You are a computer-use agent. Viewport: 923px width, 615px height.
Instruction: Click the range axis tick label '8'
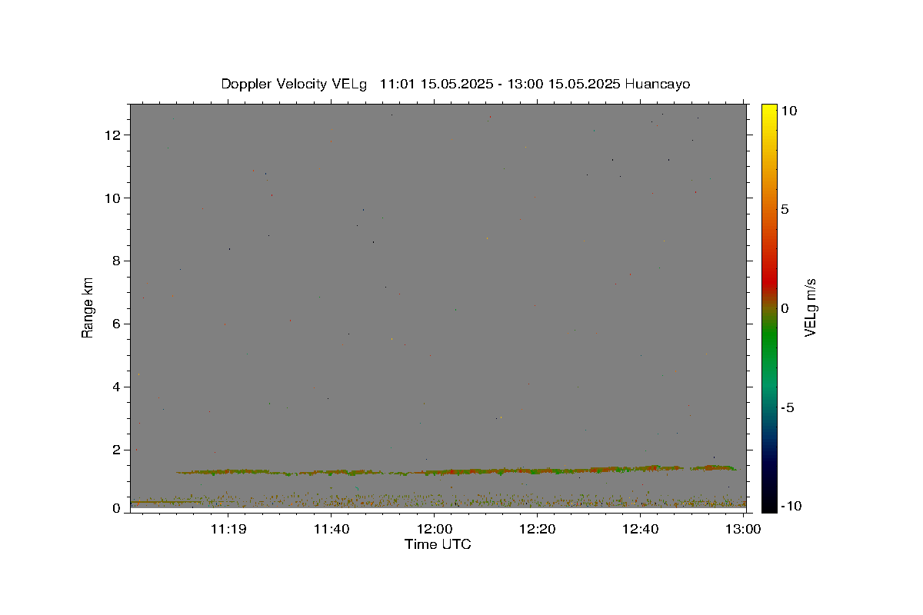pos(118,261)
